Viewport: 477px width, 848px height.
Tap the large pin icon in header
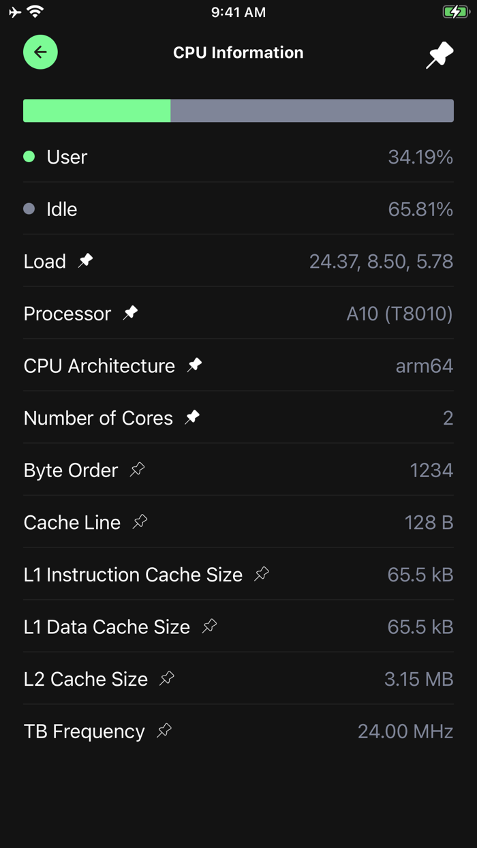coord(440,55)
